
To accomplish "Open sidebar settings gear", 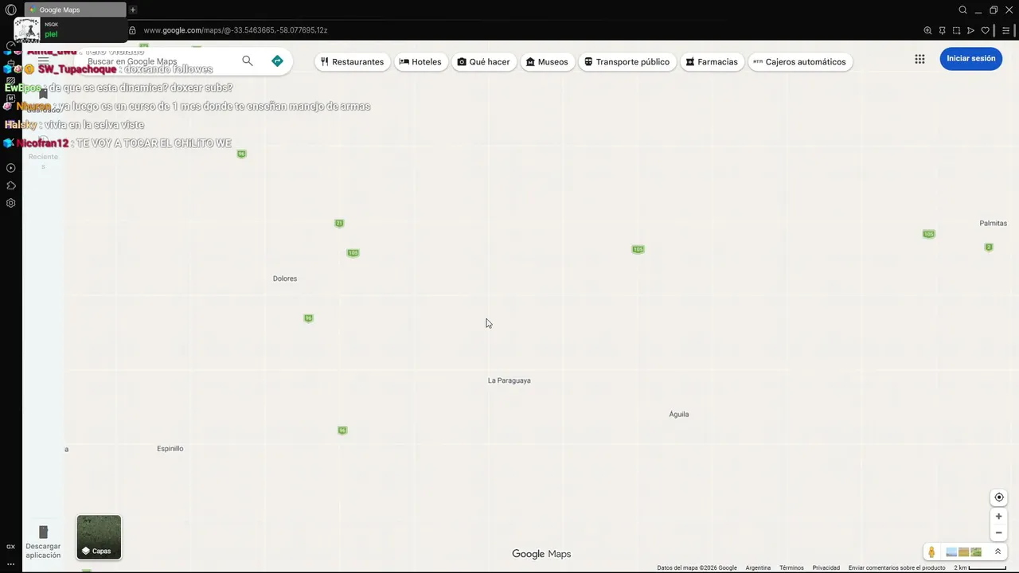I will (10, 203).
